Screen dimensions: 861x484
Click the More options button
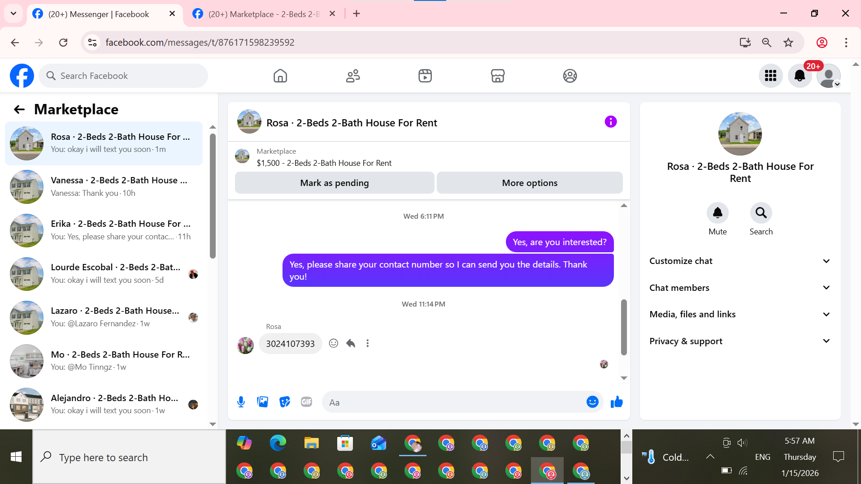[x=530, y=183]
